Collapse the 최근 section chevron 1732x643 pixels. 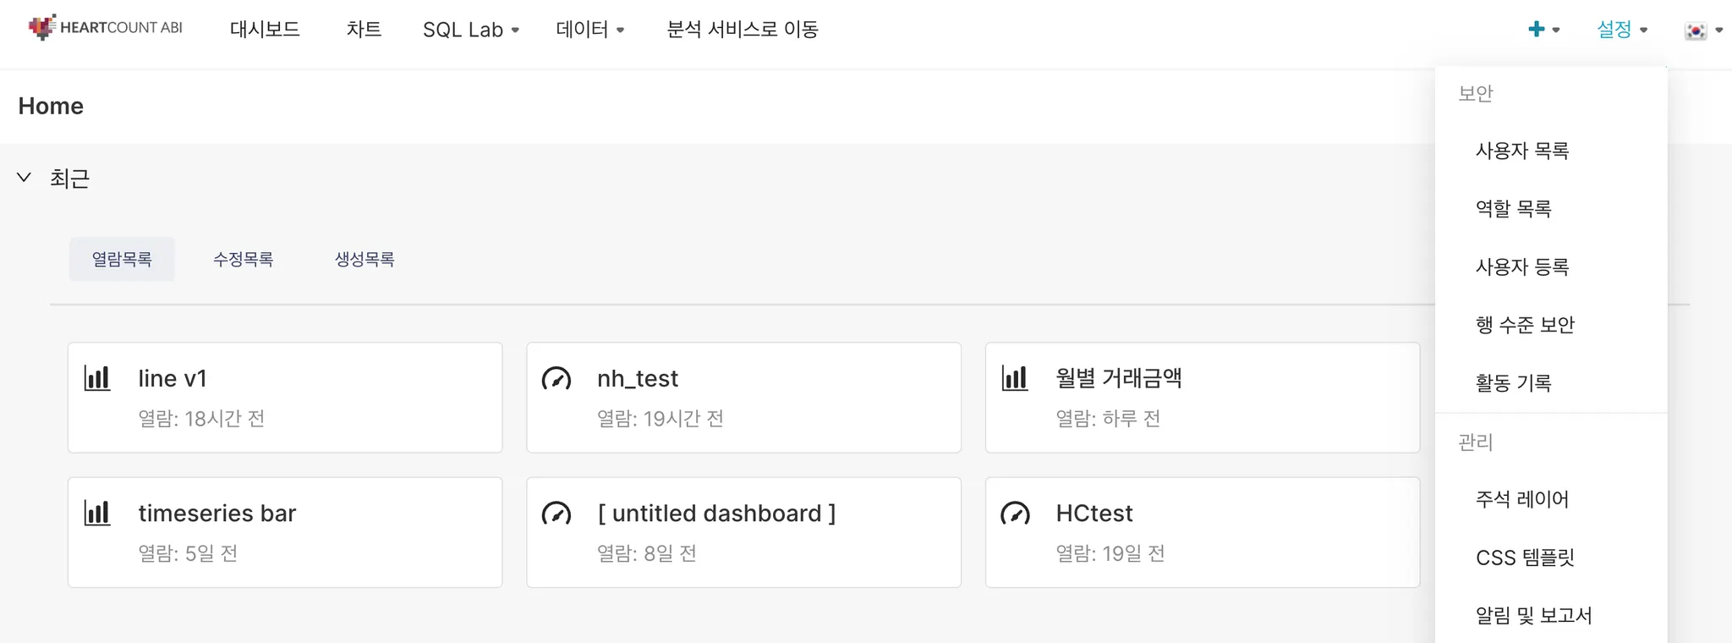click(25, 178)
